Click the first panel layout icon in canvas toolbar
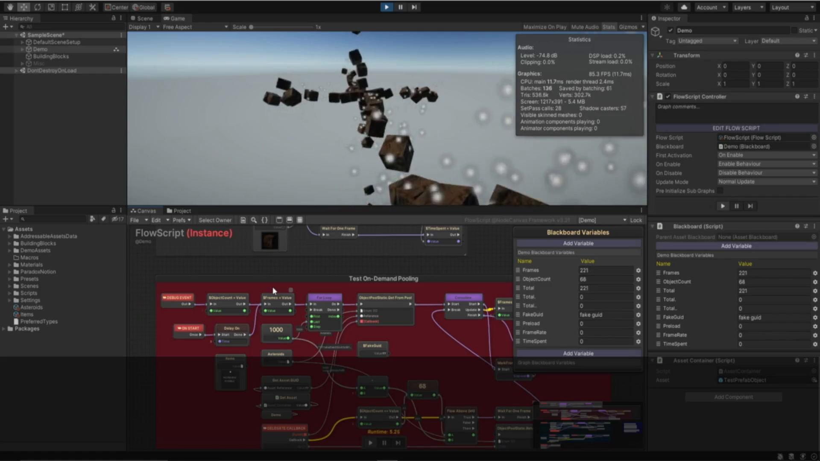The width and height of the screenshot is (820, 461). 279,220
